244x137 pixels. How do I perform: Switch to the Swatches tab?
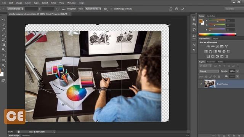pyautogui.click(x=211, y=16)
